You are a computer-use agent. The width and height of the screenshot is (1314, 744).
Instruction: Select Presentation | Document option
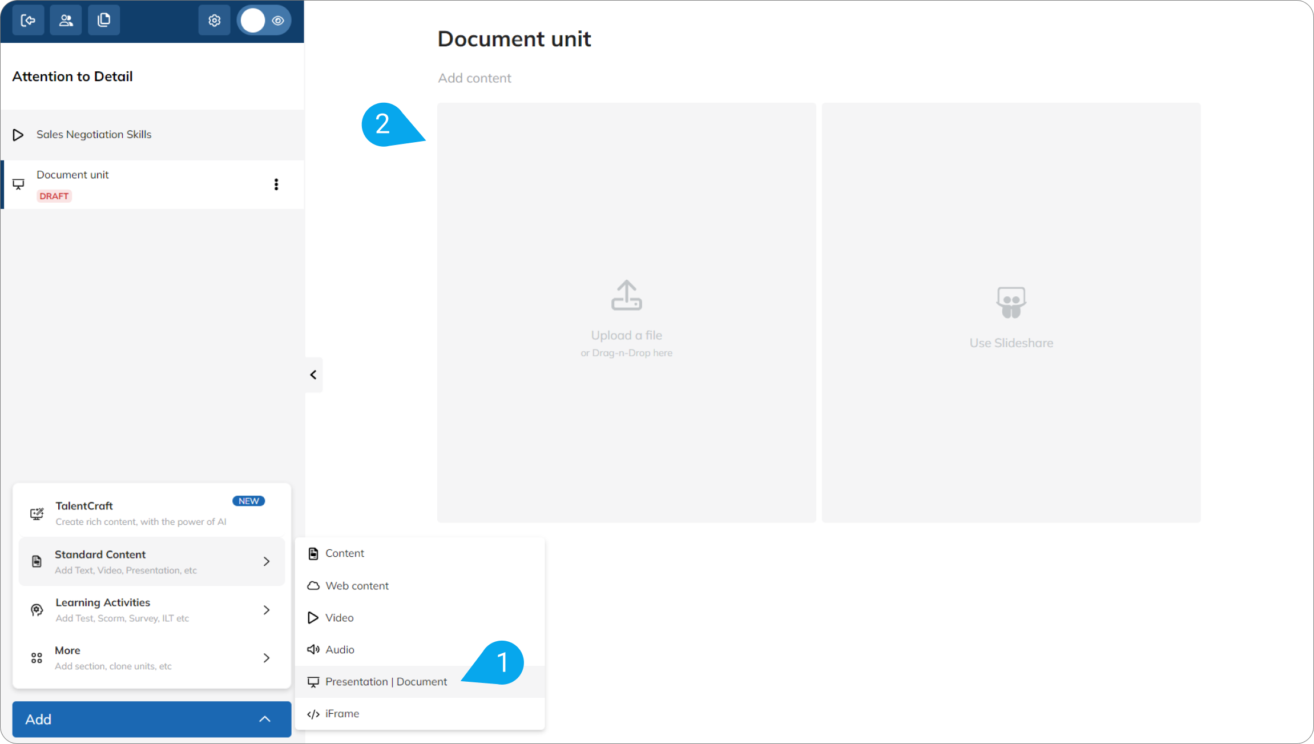tap(420, 681)
